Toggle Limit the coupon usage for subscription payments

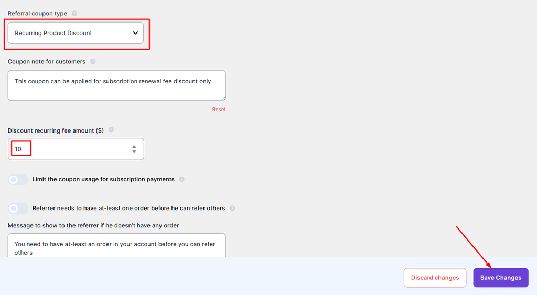pyautogui.click(x=18, y=180)
